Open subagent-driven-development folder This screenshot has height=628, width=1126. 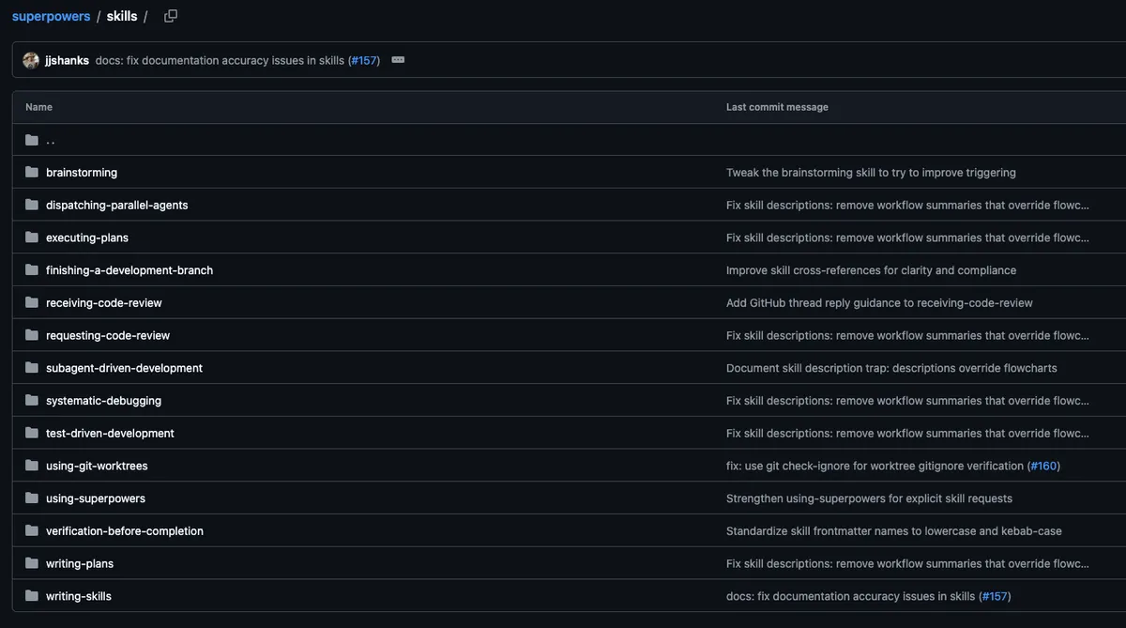(124, 368)
